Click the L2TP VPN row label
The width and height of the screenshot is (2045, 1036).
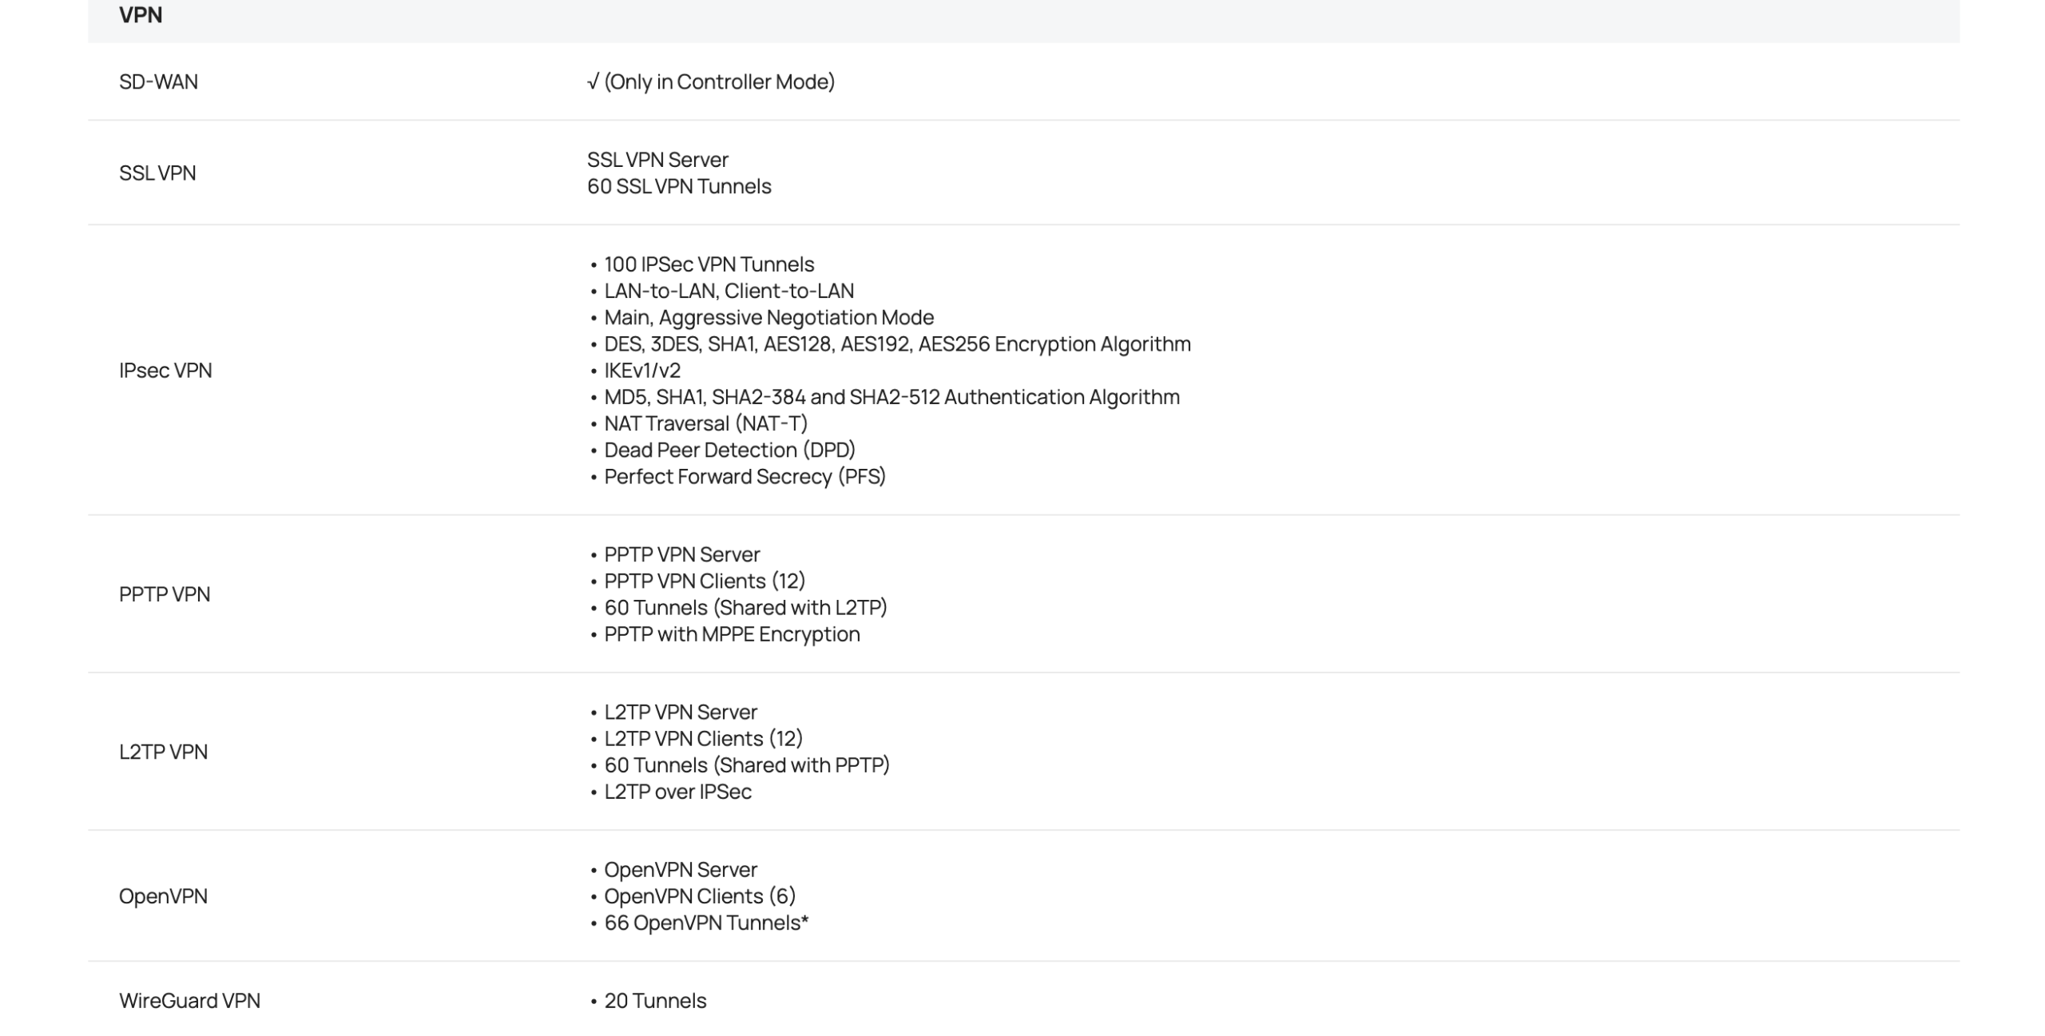pyautogui.click(x=163, y=751)
